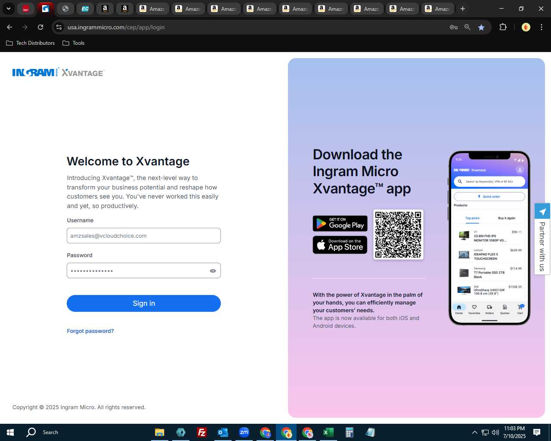
Task: Open the Partner with us side tab
Action: (542, 239)
